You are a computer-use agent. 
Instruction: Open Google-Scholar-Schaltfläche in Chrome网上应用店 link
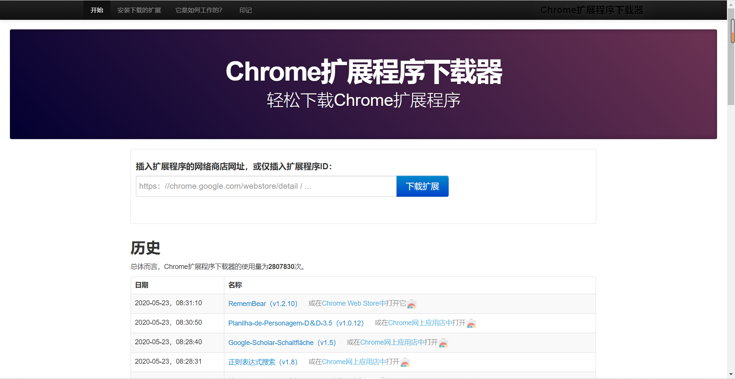[x=392, y=342]
